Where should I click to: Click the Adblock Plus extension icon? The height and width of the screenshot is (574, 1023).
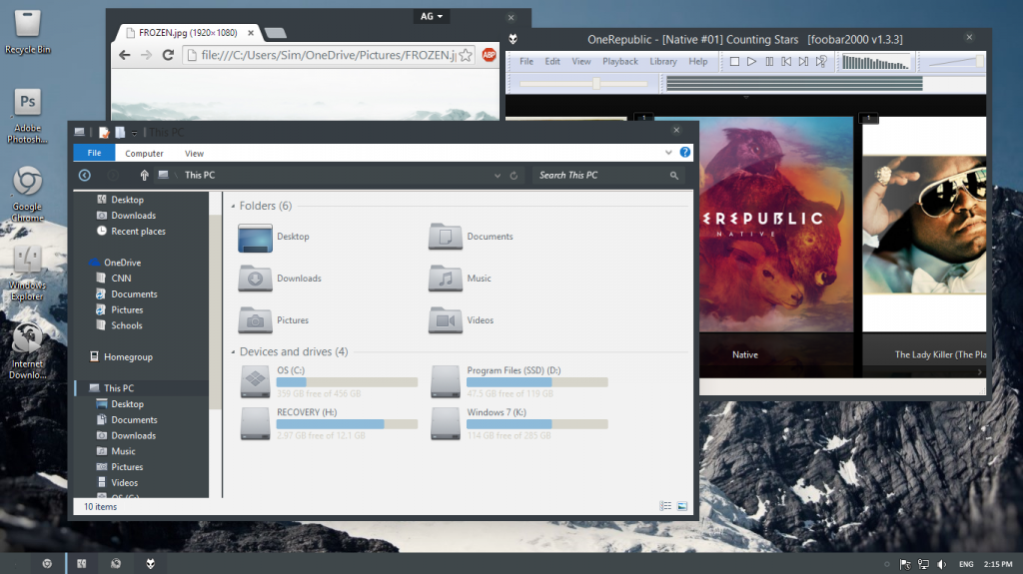point(489,55)
